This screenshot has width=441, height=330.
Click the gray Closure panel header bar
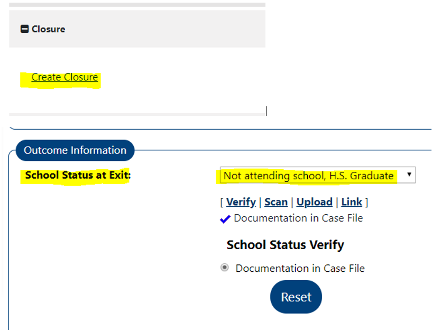pos(159,29)
